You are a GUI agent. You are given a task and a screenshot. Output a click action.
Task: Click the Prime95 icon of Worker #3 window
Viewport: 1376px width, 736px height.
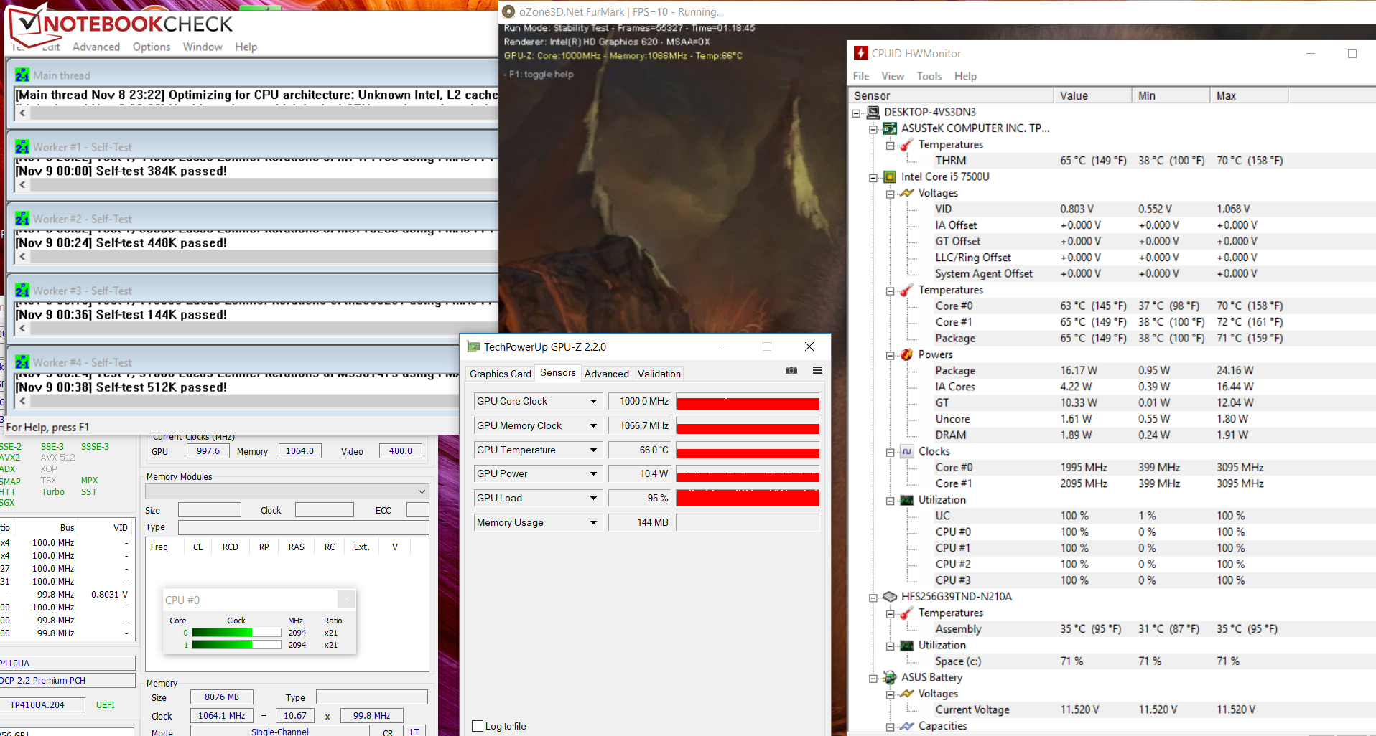(x=22, y=291)
